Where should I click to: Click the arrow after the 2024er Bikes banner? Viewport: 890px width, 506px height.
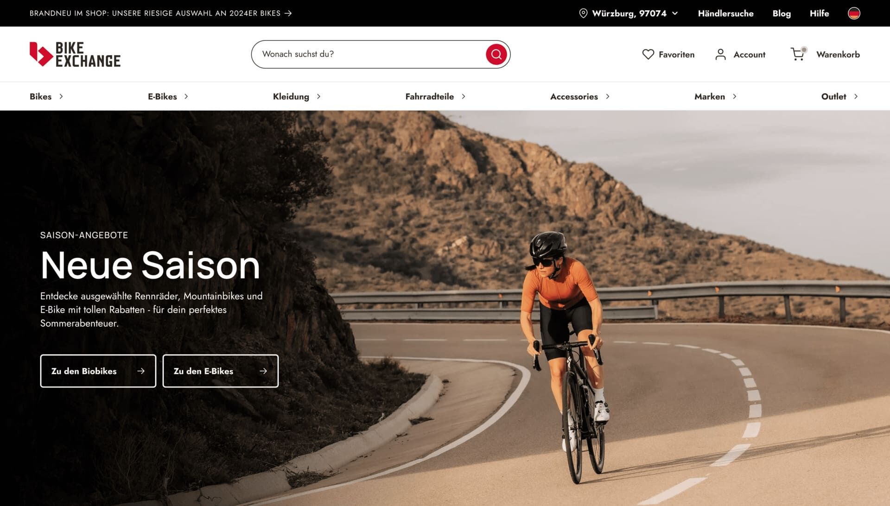click(288, 13)
